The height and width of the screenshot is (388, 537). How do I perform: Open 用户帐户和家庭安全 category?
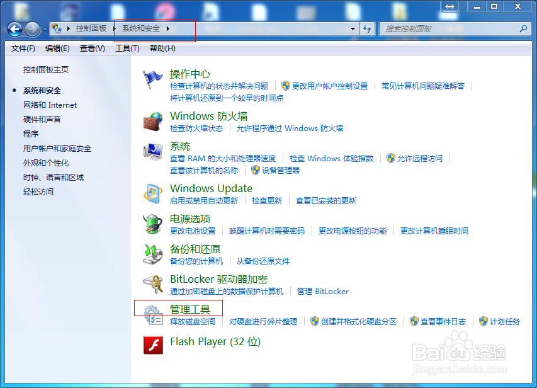(57, 149)
